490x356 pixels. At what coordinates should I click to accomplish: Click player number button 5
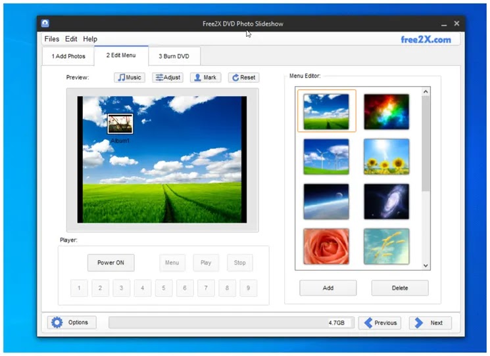click(x=164, y=288)
